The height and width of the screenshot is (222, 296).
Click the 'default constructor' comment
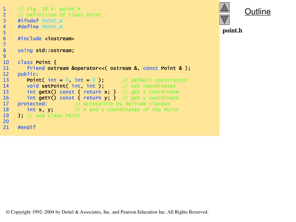(155, 80)
